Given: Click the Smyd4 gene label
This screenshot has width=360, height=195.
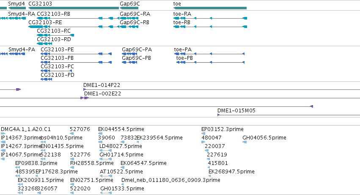Looking at the screenshot, I should (x=16, y=4).
